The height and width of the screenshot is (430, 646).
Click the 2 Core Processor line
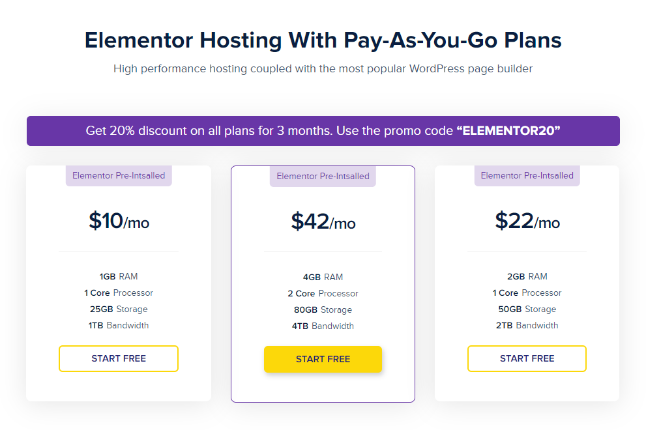click(323, 293)
